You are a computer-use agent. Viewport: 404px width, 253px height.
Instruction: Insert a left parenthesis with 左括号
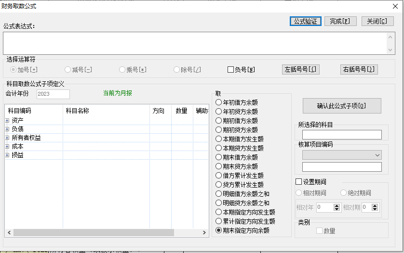(301, 69)
